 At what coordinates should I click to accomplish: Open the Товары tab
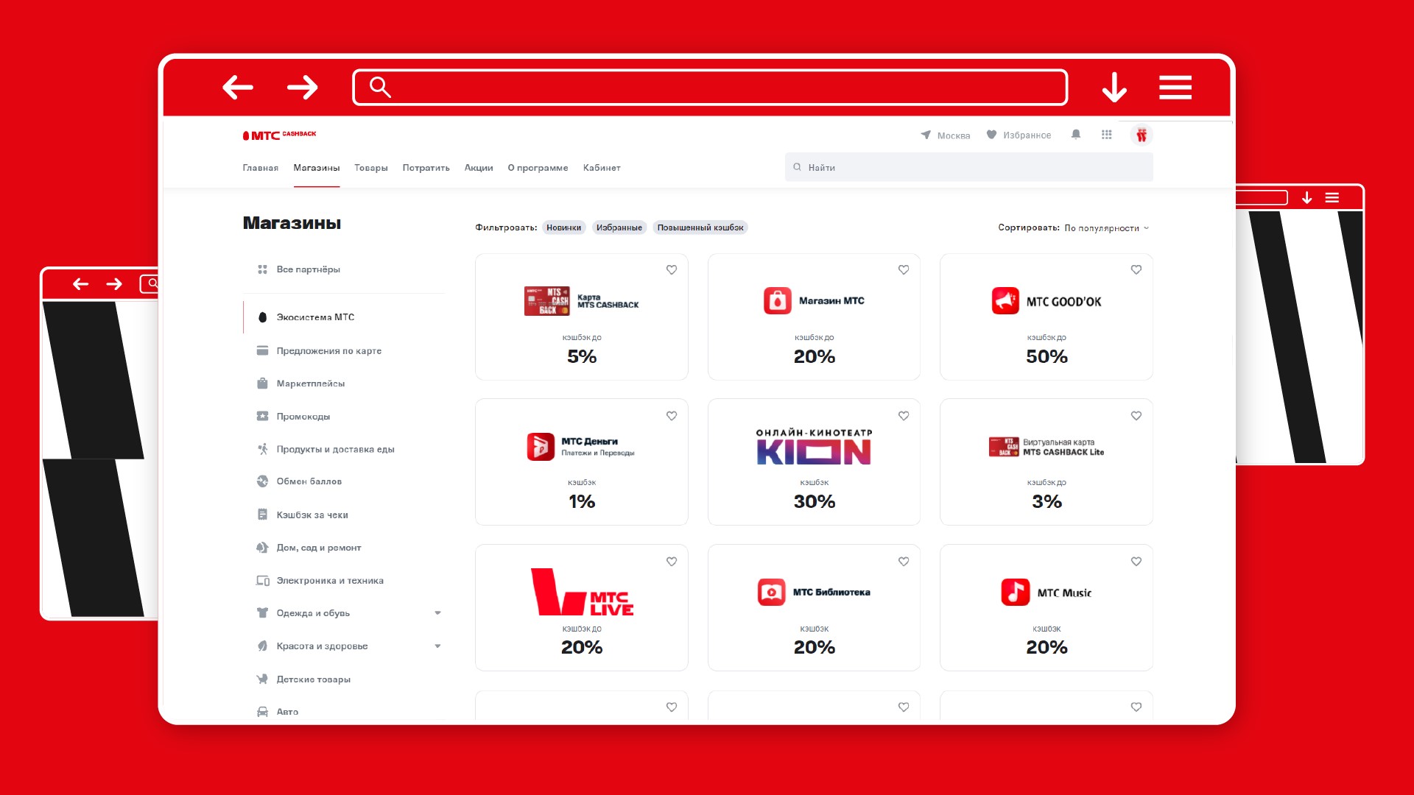click(x=371, y=168)
